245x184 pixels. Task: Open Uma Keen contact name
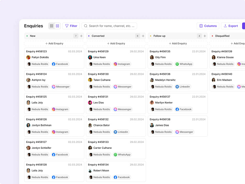click(x=99, y=57)
